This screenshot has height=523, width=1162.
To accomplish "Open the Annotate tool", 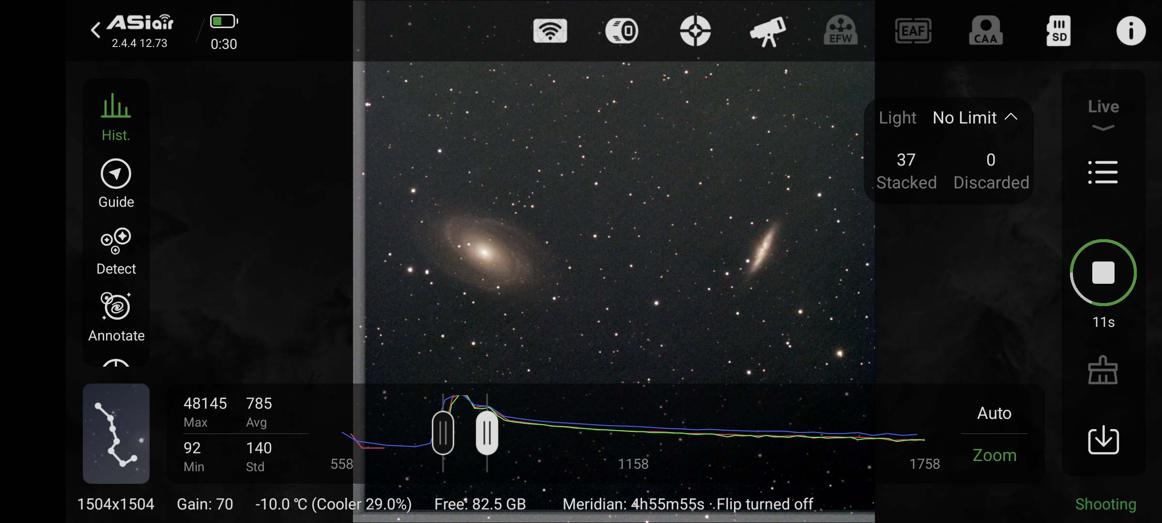I will 116,317.
